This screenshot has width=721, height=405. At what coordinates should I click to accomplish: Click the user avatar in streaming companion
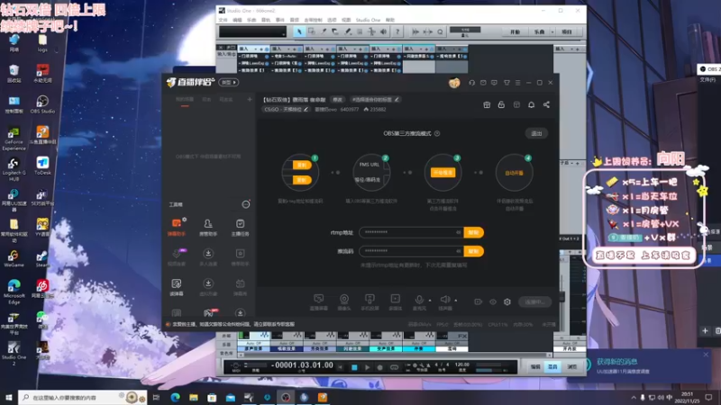[x=454, y=83]
